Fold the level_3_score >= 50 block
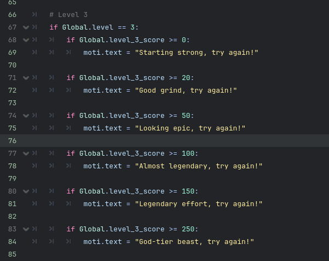329x261 pixels. pos(26,116)
